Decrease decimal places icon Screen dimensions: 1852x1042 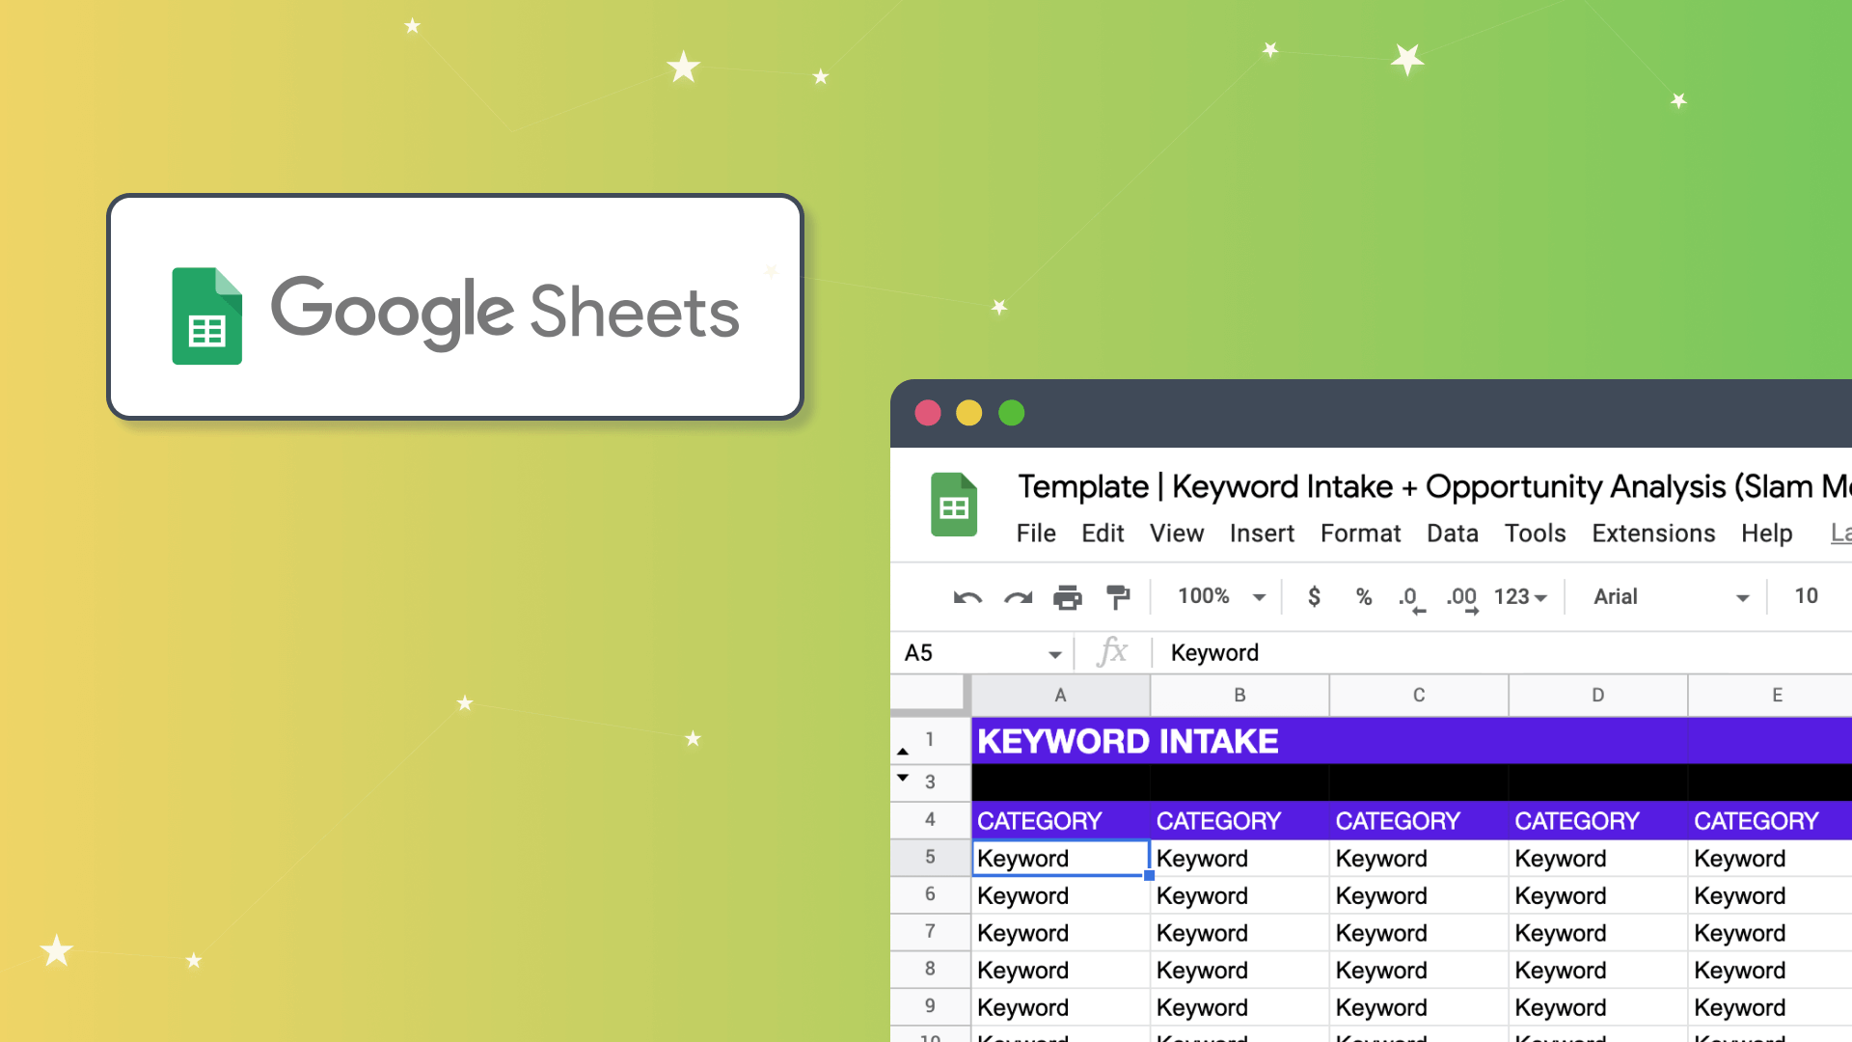point(1411,599)
